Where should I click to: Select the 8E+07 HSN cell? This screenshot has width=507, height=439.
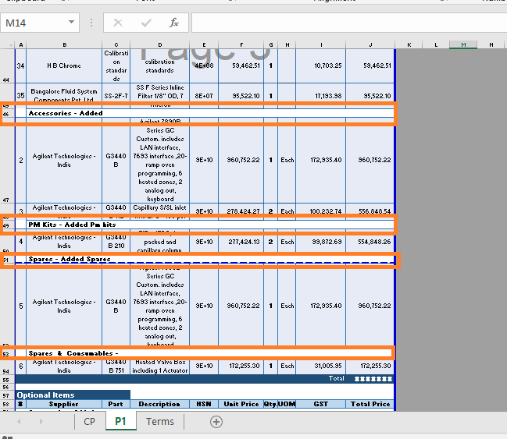(204, 96)
